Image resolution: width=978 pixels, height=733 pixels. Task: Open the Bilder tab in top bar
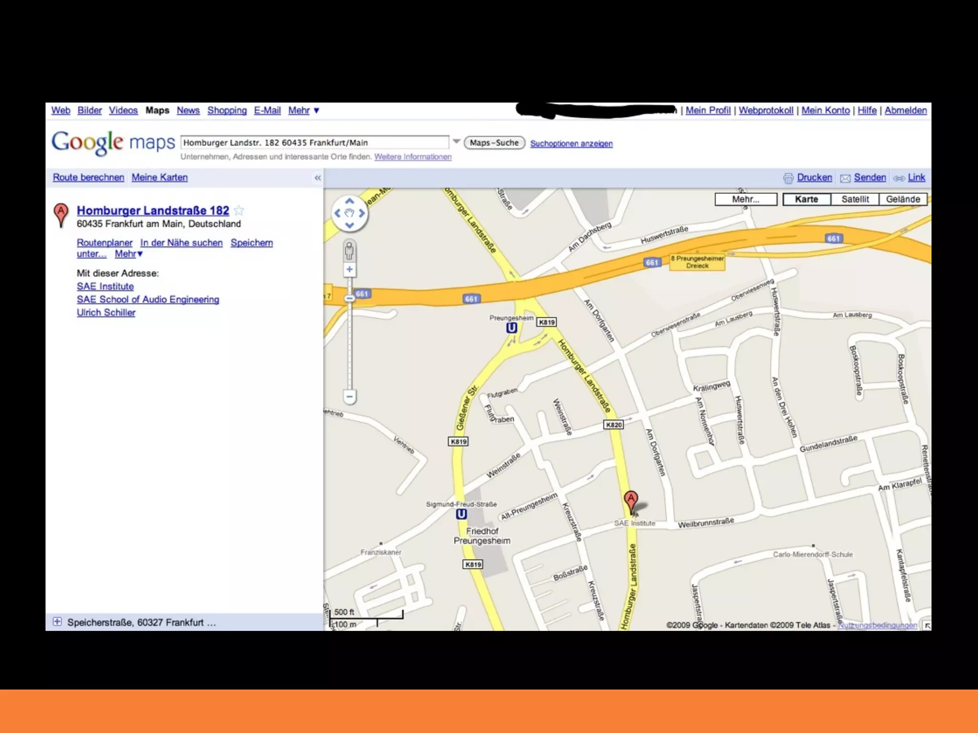[89, 110]
